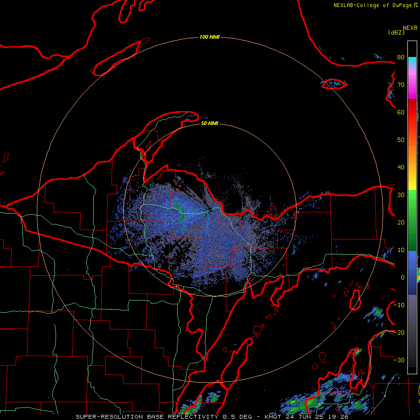Click the 30 value on the dBZ scale
This screenshot has width=420, height=420.
tap(401, 195)
